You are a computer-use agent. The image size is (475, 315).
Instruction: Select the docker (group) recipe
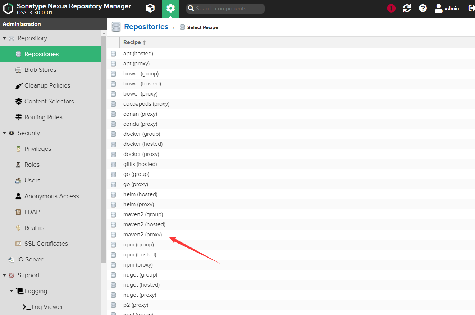[x=291, y=134]
